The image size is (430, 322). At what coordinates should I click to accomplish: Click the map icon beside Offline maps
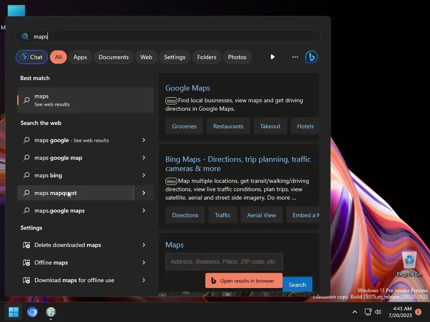[26, 262]
